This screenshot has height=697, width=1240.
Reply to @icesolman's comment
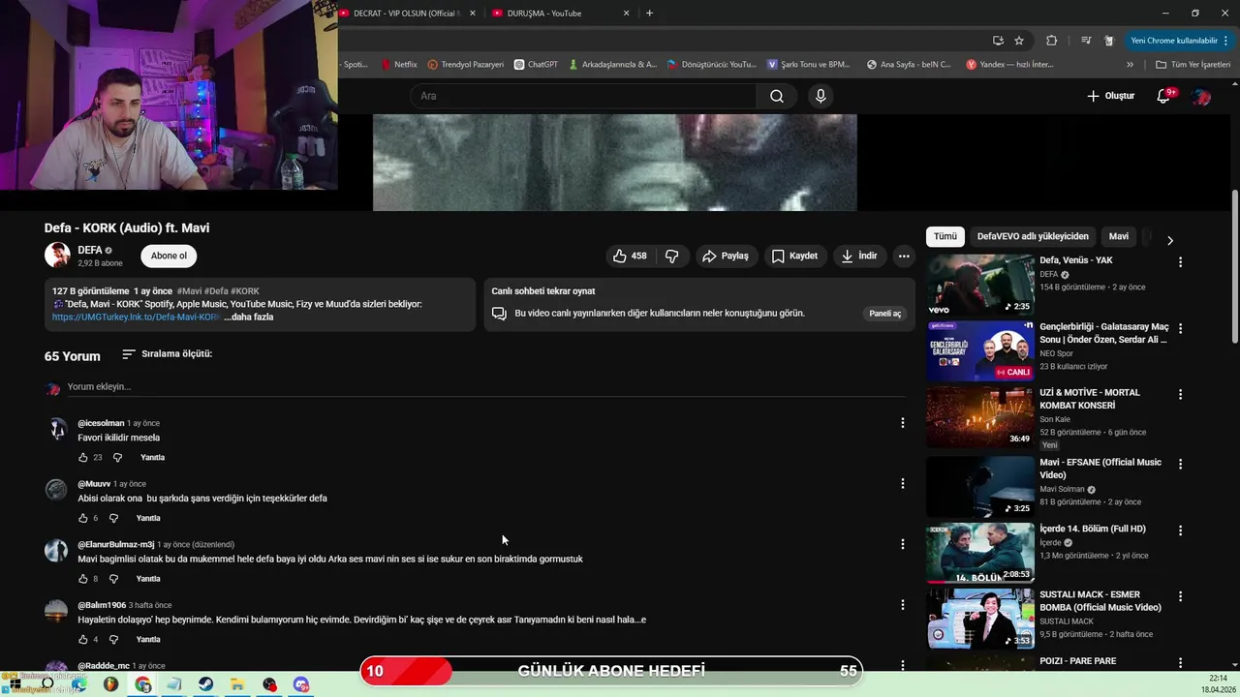152,457
